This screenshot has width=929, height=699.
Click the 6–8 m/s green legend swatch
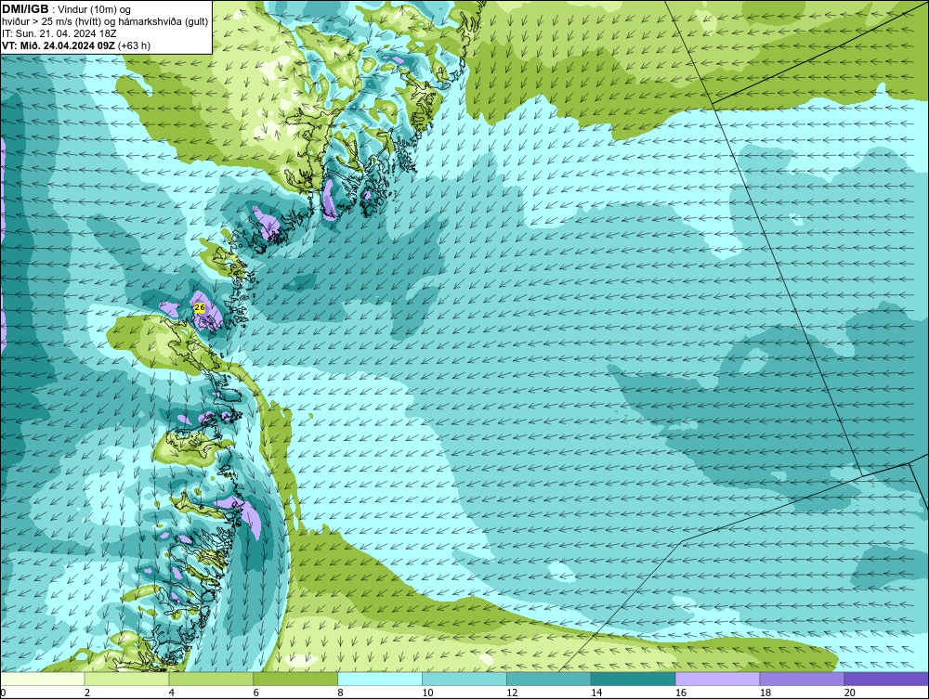pyautogui.click(x=295, y=679)
